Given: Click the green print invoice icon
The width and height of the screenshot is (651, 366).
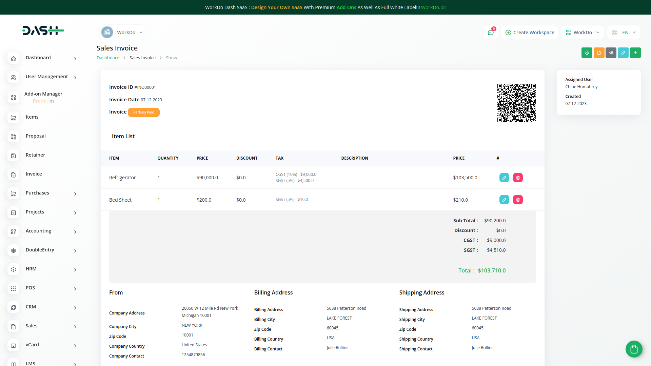Looking at the screenshot, I should tap(587, 53).
